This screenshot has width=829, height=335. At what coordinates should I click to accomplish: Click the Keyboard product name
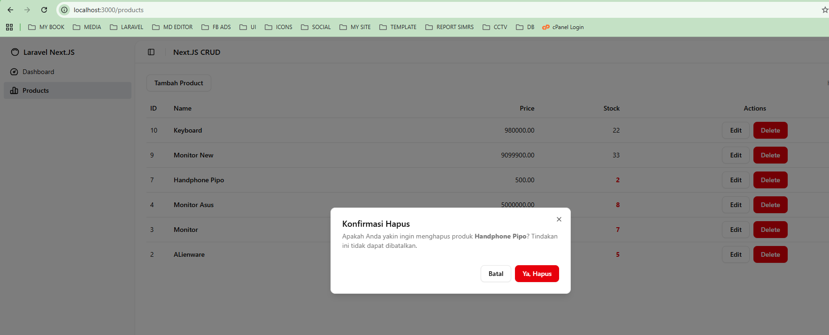pyautogui.click(x=188, y=130)
